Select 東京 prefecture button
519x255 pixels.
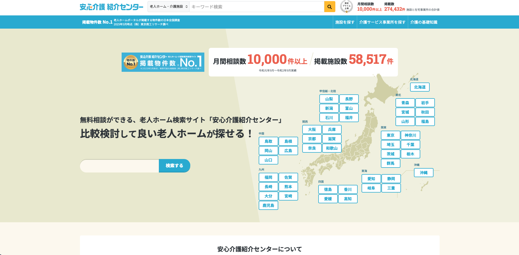pos(390,135)
